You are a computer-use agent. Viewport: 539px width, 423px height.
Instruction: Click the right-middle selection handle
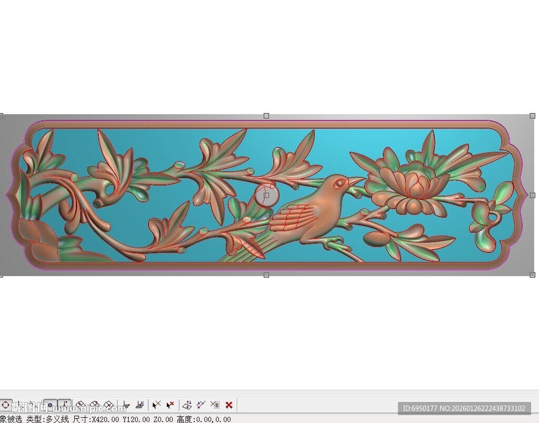pyautogui.click(x=533, y=195)
